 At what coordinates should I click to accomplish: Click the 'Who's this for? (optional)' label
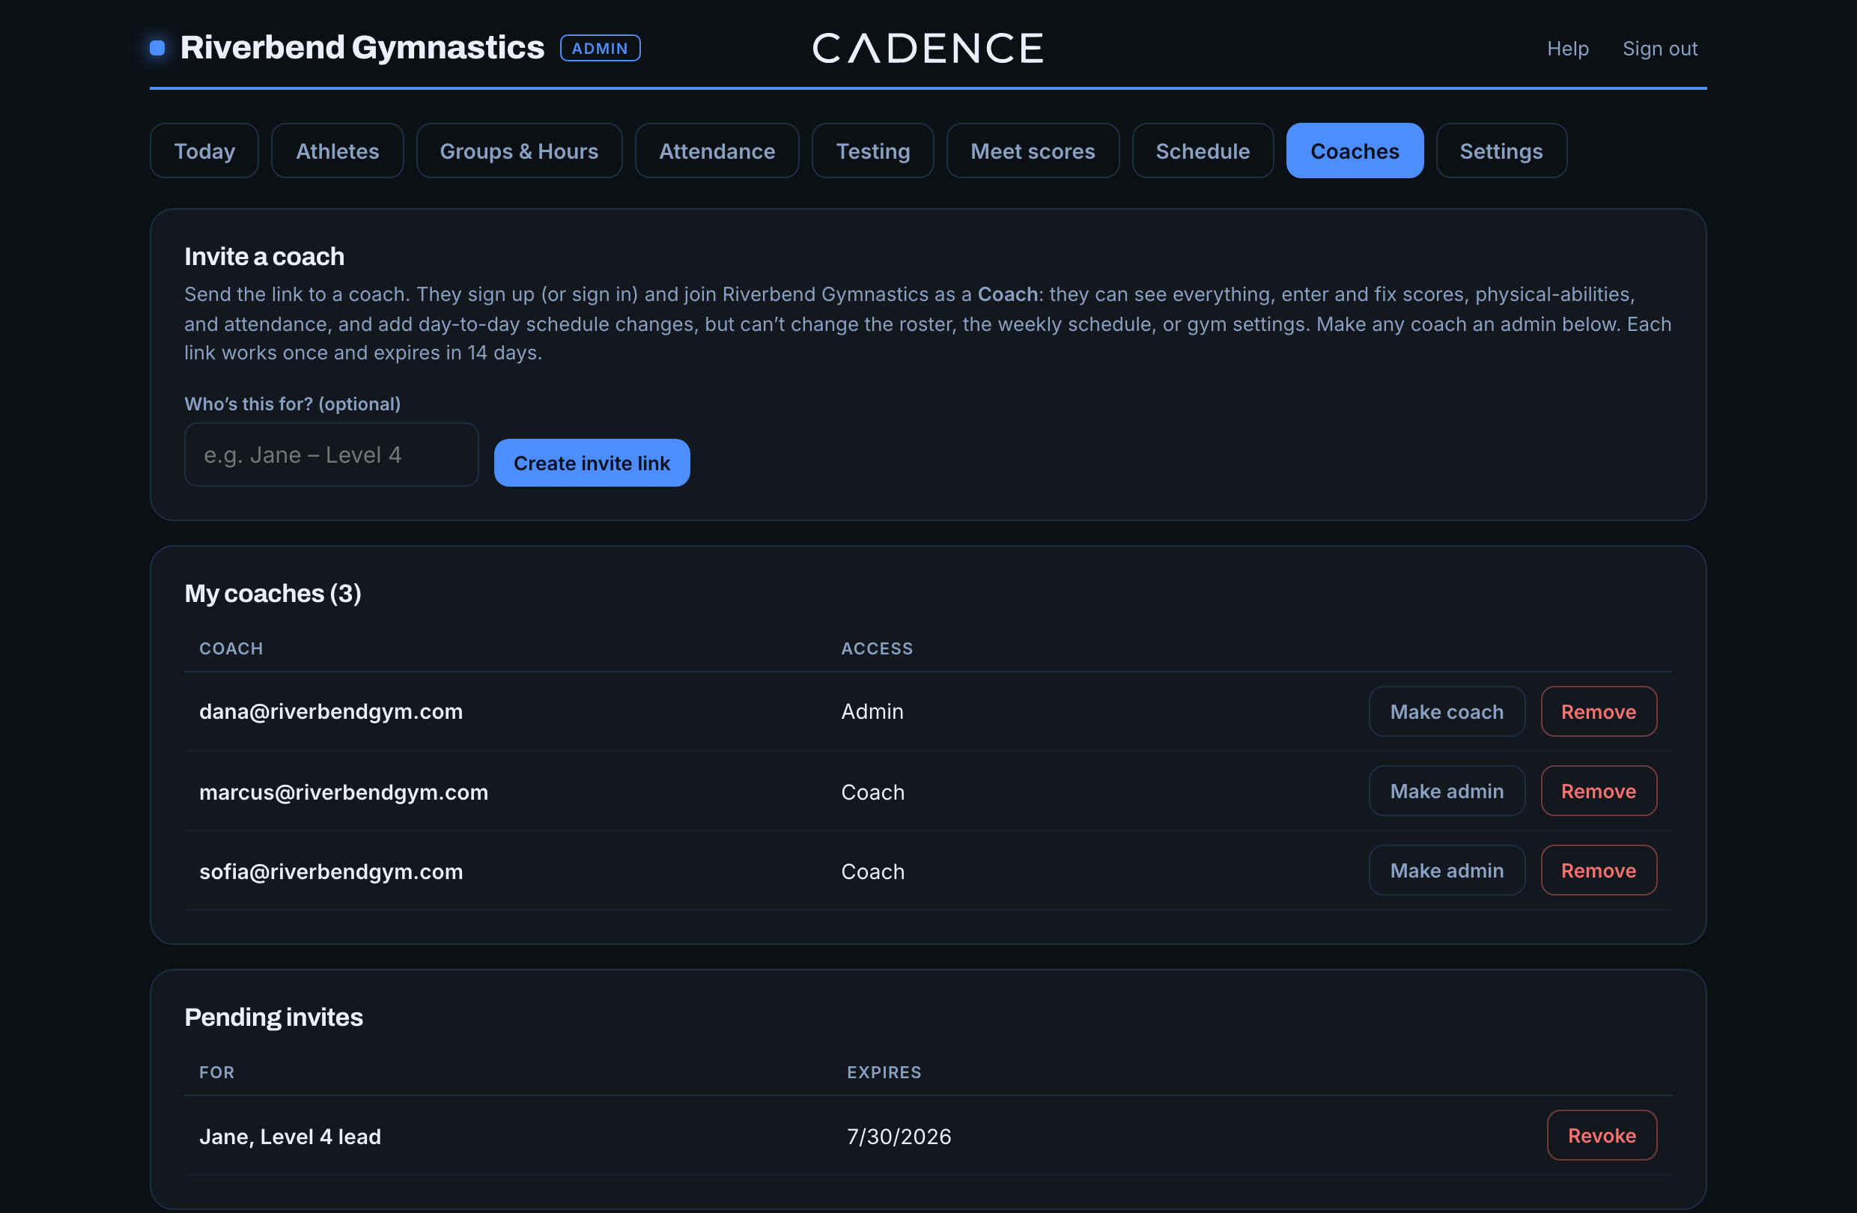pyautogui.click(x=292, y=404)
